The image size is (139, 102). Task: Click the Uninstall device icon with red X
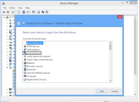click(x=43, y=12)
